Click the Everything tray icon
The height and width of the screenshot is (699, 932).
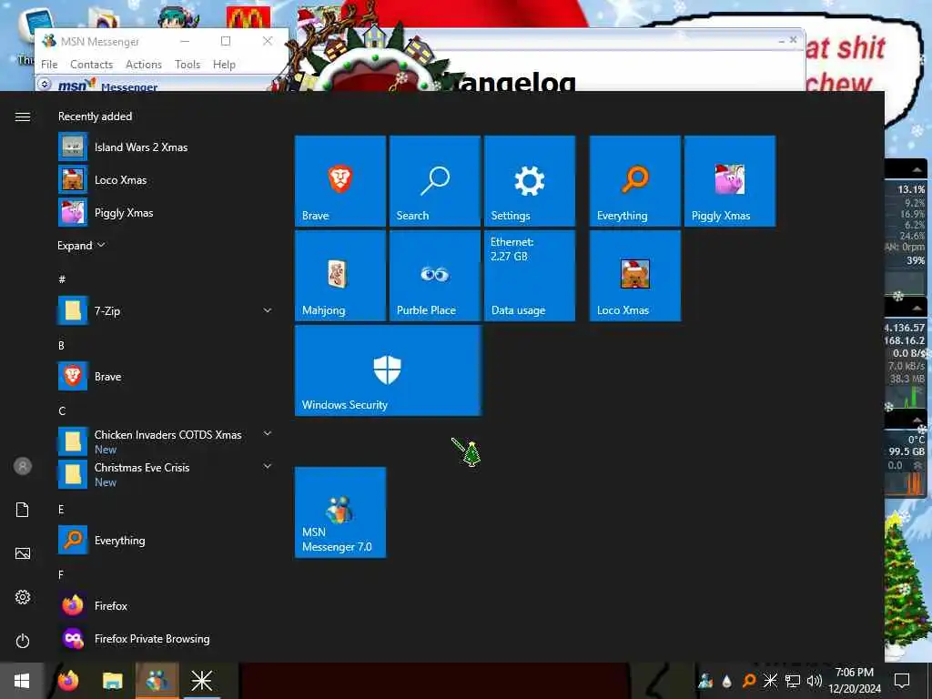tap(749, 681)
